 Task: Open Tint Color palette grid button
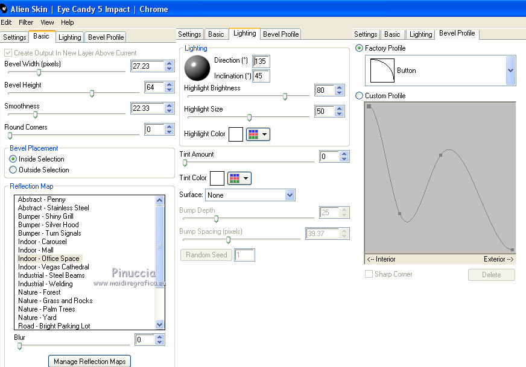point(235,178)
